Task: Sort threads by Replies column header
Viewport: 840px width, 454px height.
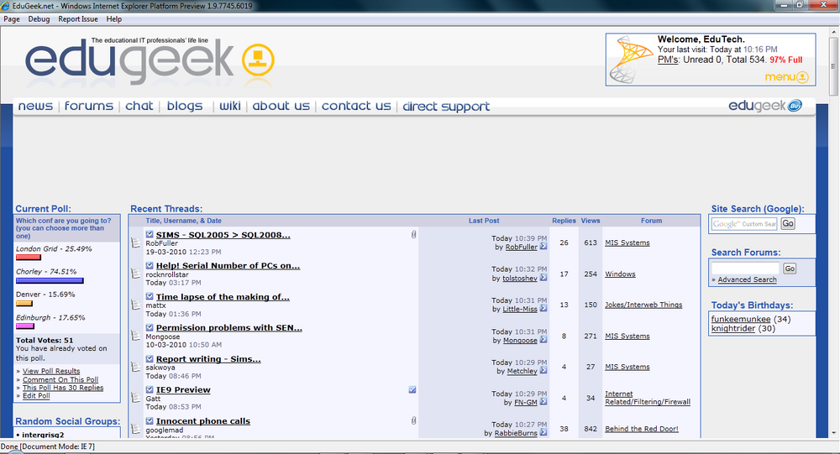Action: (x=564, y=221)
